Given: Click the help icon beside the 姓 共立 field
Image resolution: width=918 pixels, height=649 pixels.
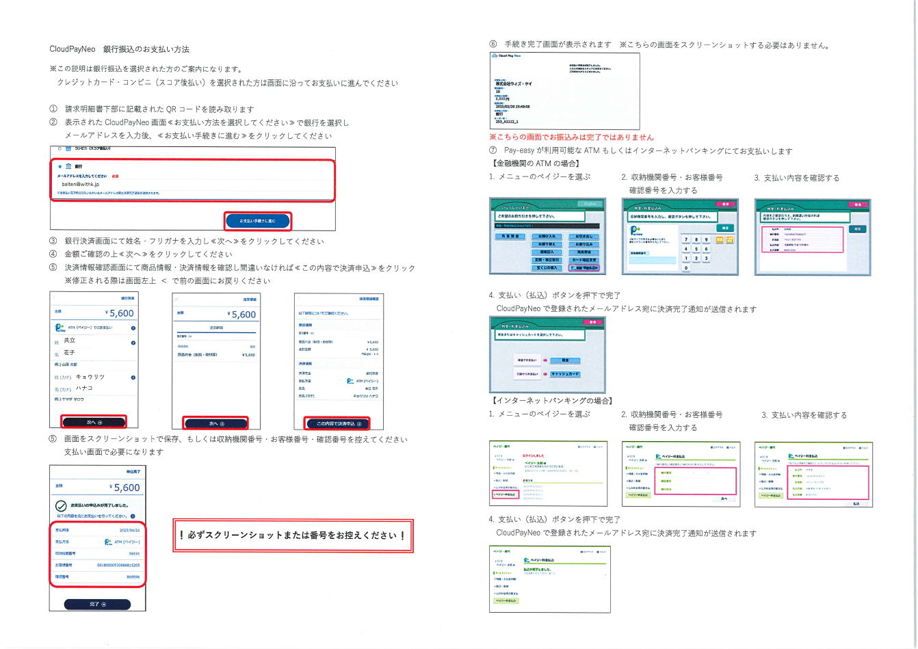Looking at the screenshot, I should coord(133,343).
